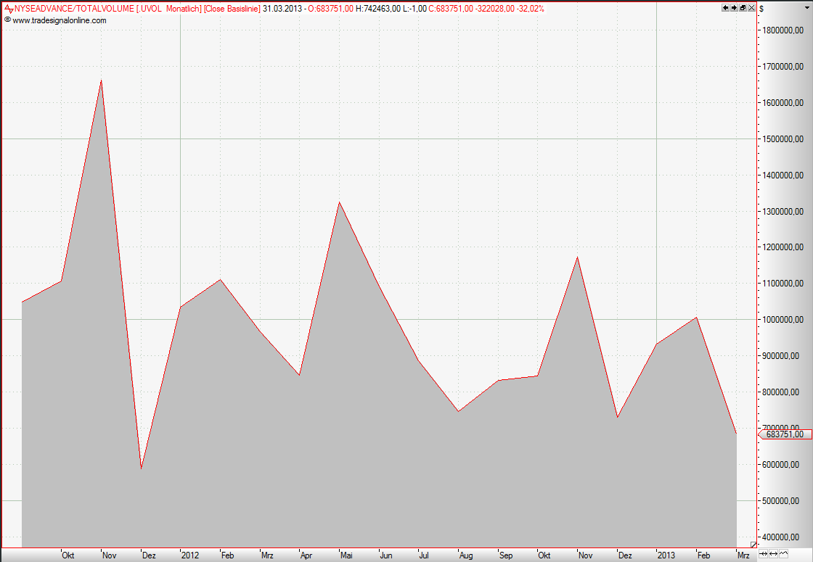Select the forward arrow navigation icon
The height and width of the screenshot is (562, 813).
pos(734,7)
